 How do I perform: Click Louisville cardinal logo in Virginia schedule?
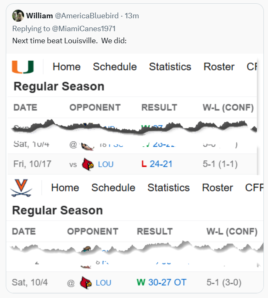click(85, 283)
